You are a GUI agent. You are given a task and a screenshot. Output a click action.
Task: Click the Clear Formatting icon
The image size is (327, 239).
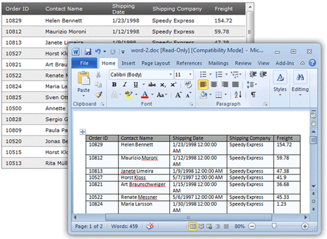point(188,84)
